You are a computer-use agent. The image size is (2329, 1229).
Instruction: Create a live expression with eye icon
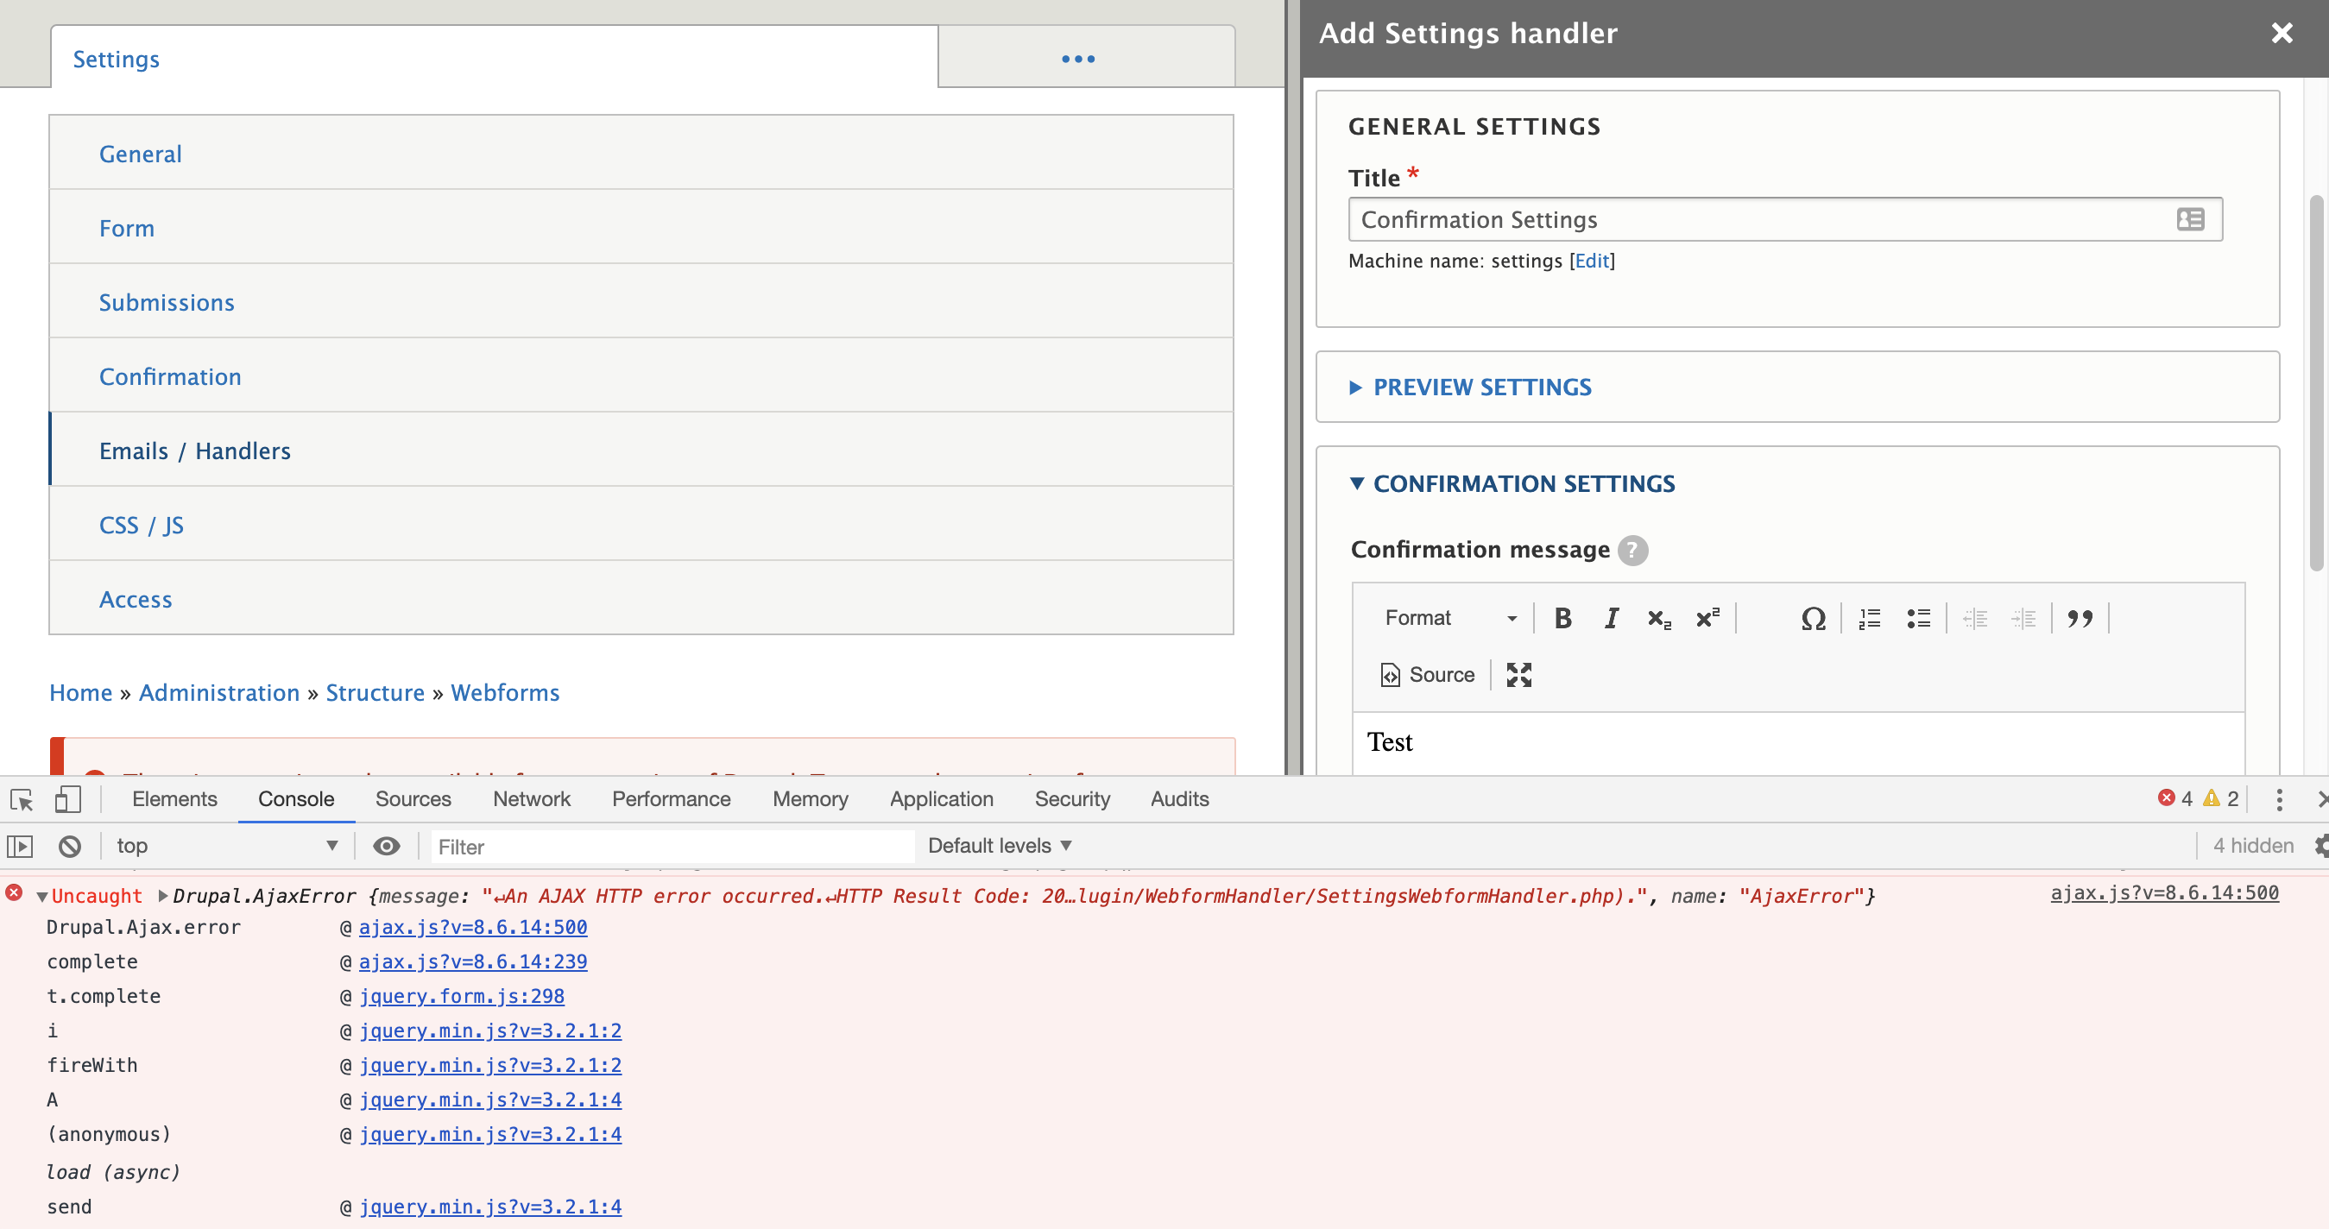point(386,846)
